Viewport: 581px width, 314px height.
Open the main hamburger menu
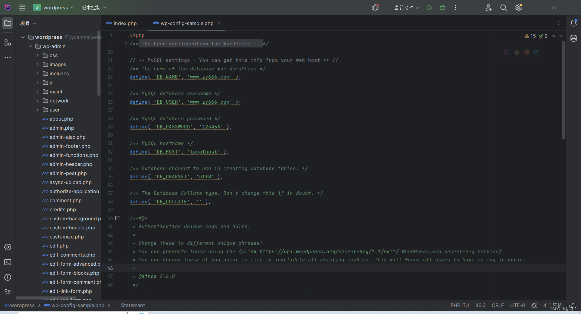click(x=22, y=8)
